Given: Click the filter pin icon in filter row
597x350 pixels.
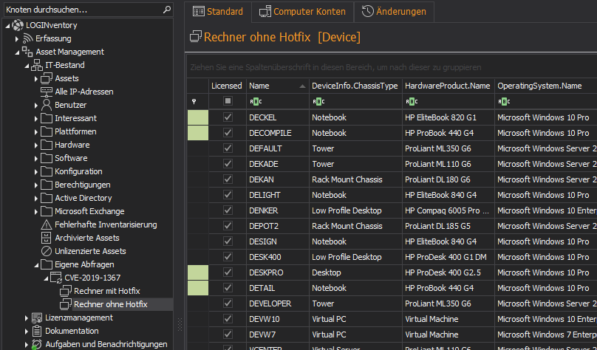Looking at the screenshot, I should (x=194, y=101).
